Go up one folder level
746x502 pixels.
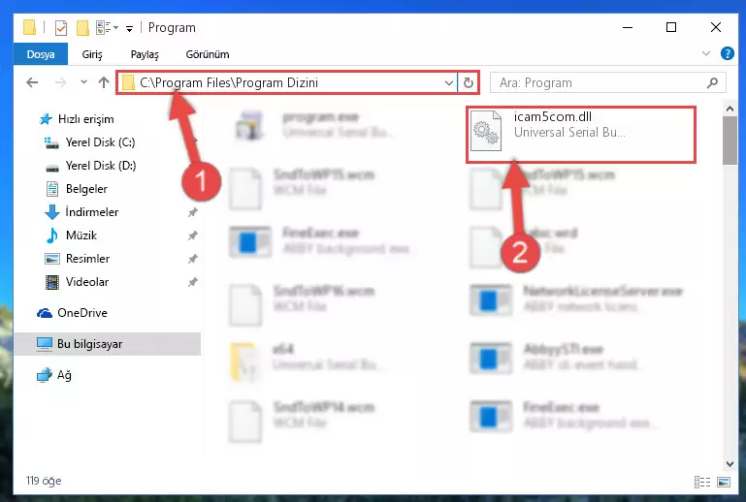tap(104, 82)
